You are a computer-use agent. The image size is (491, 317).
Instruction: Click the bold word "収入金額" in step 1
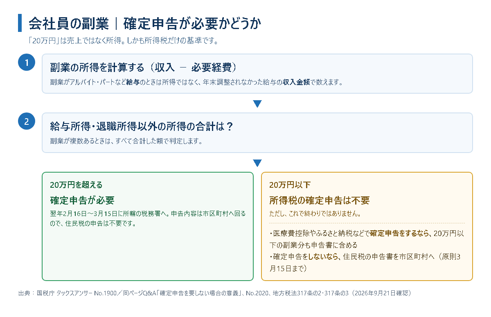296,82
